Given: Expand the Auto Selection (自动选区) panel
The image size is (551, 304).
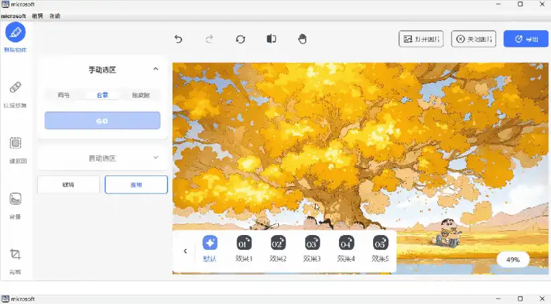Looking at the screenshot, I should 156,157.
